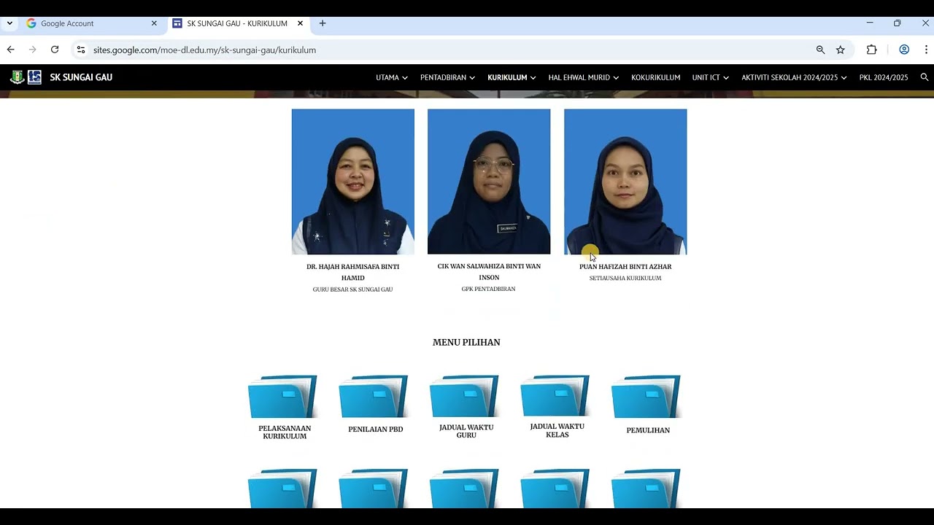934x525 pixels.
Task: Click the MENU PILIHAN heading
Action: 466,342
